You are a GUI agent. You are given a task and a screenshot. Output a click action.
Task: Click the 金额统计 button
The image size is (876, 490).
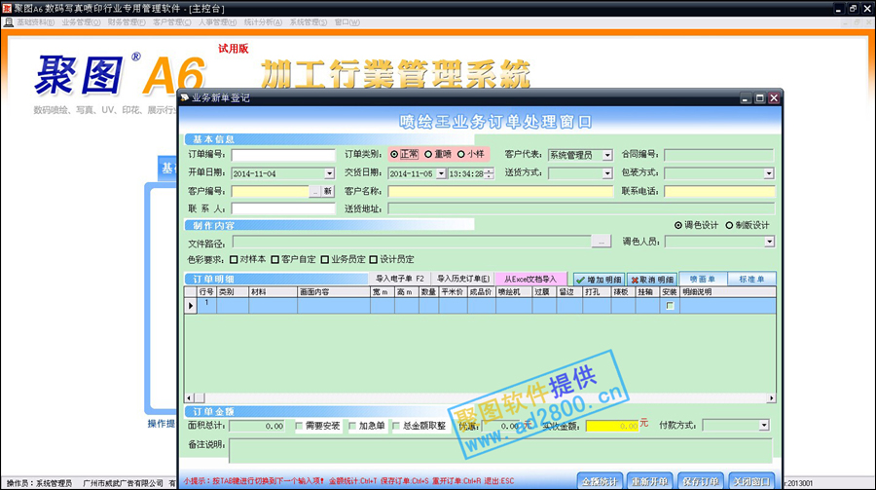click(x=600, y=481)
